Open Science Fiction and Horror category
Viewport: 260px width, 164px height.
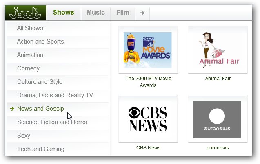[58, 122]
